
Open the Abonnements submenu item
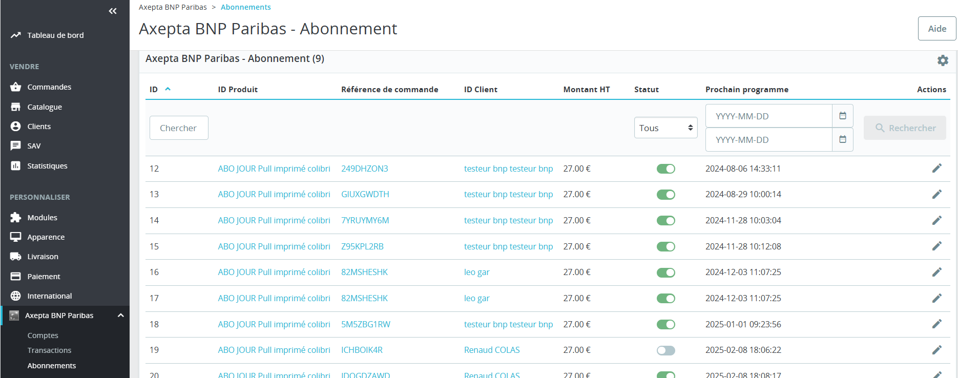click(x=52, y=366)
